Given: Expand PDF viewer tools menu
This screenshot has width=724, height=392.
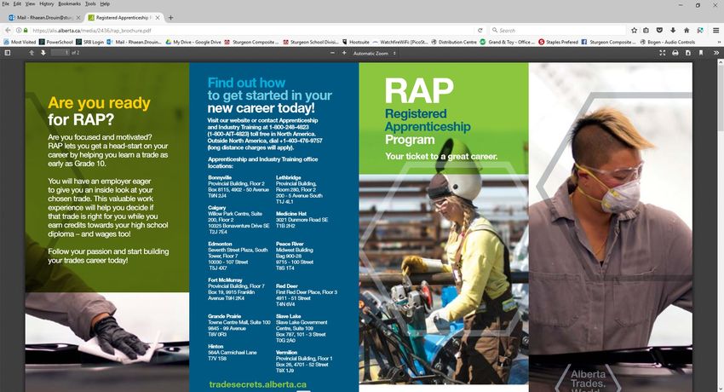Looking at the screenshot, I should pyautogui.click(x=716, y=53).
